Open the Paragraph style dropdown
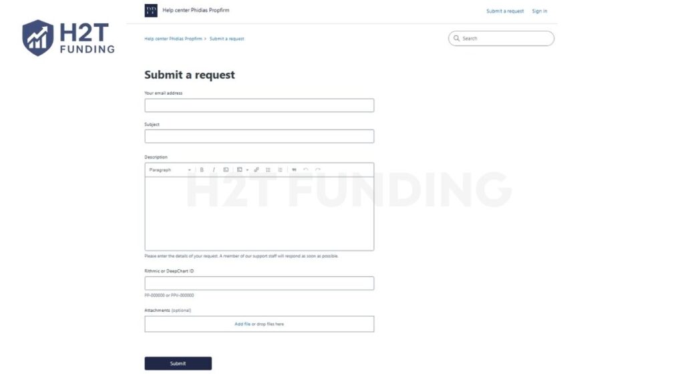The width and height of the screenshot is (684, 382). [x=170, y=170]
